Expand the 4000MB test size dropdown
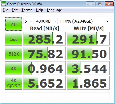Image resolution: width=115 pixels, height=104 pixels. click(46, 21)
